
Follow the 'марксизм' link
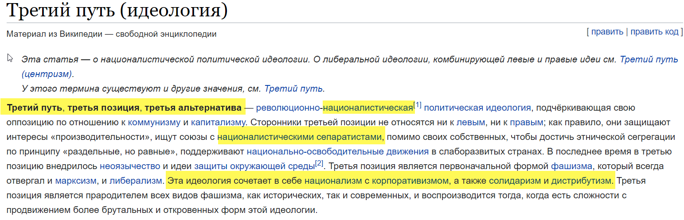75,181
